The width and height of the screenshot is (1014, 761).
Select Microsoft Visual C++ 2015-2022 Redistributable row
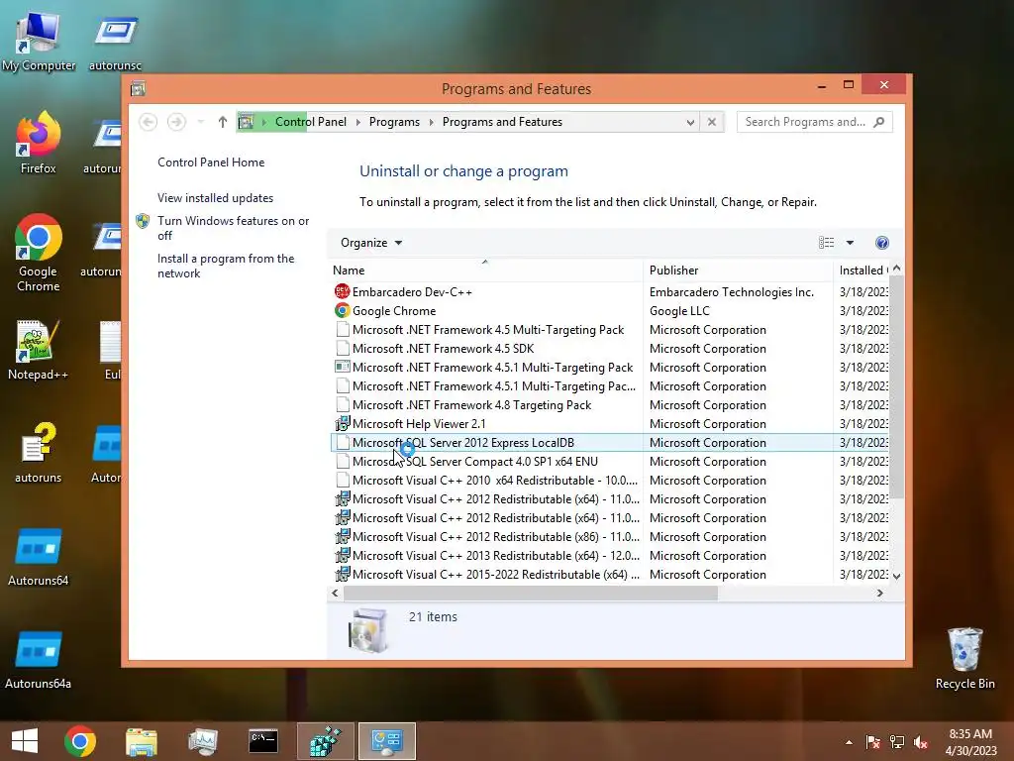[x=609, y=575]
